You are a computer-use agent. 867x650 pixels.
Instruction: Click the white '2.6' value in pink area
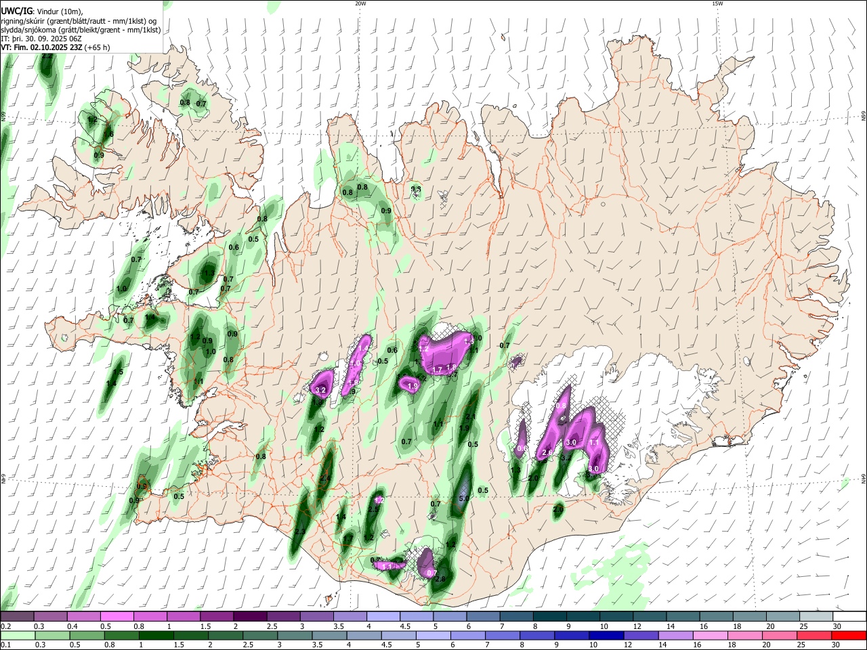pyautogui.click(x=548, y=452)
